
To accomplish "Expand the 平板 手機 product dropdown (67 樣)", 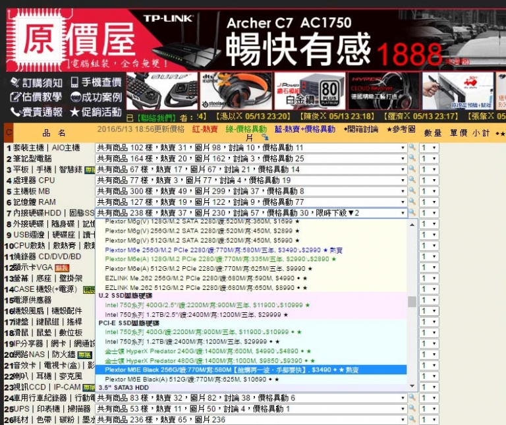I will pos(251,169).
